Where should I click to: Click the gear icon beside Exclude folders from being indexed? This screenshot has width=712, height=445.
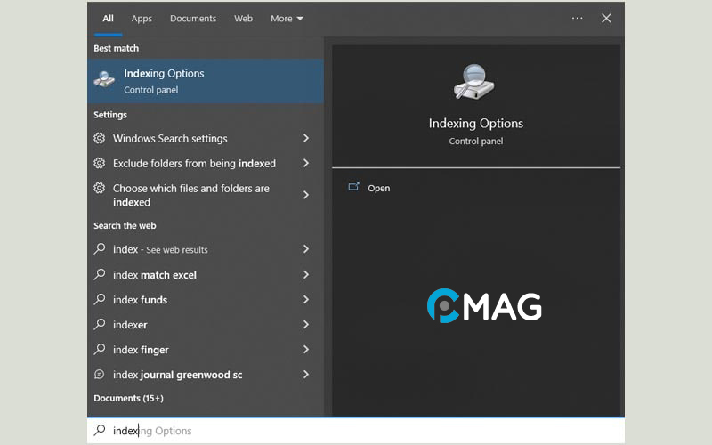[x=100, y=164]
